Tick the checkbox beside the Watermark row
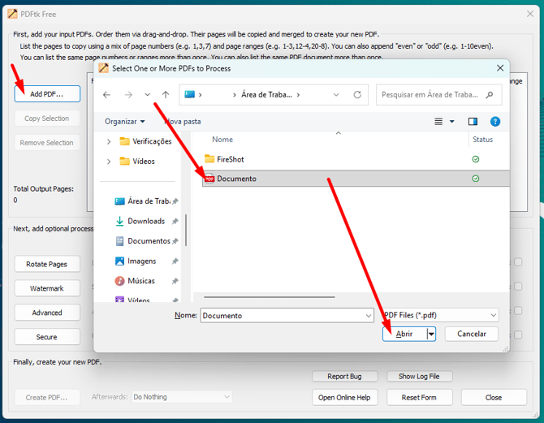The width and height of the screenshot is (544, 423). tap(518, 287)
